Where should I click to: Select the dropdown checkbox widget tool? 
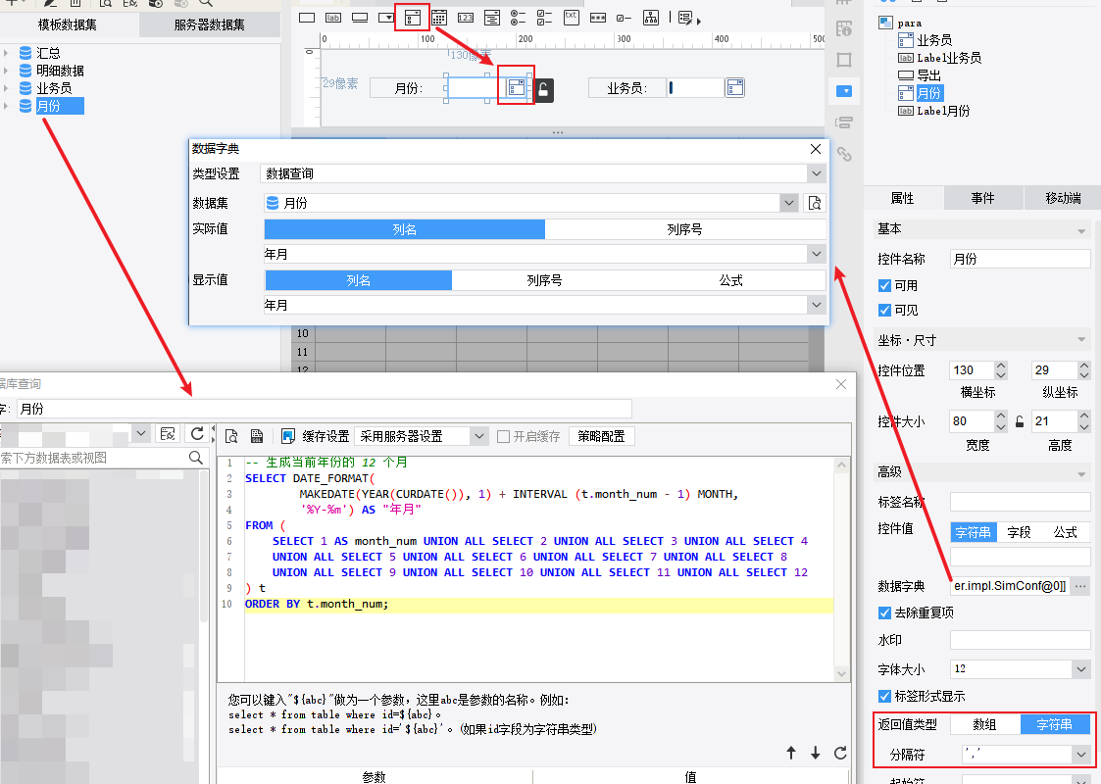coord(412,18)
